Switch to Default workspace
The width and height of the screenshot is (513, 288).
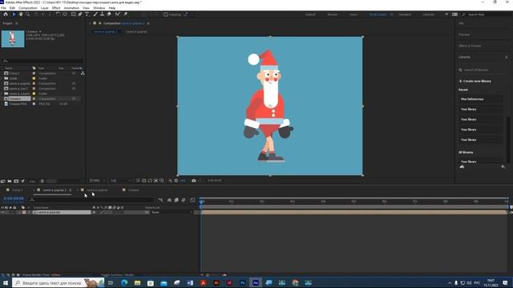pos(310,14)
